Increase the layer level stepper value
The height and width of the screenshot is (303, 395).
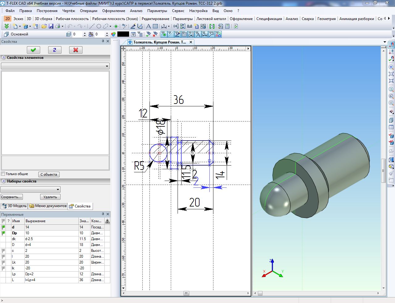click(85, 33)
